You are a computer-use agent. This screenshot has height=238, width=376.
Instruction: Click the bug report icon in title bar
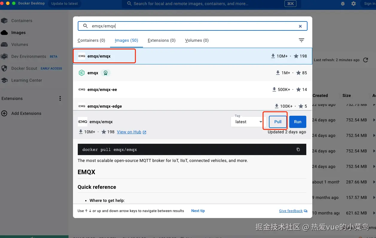(343, 4)
